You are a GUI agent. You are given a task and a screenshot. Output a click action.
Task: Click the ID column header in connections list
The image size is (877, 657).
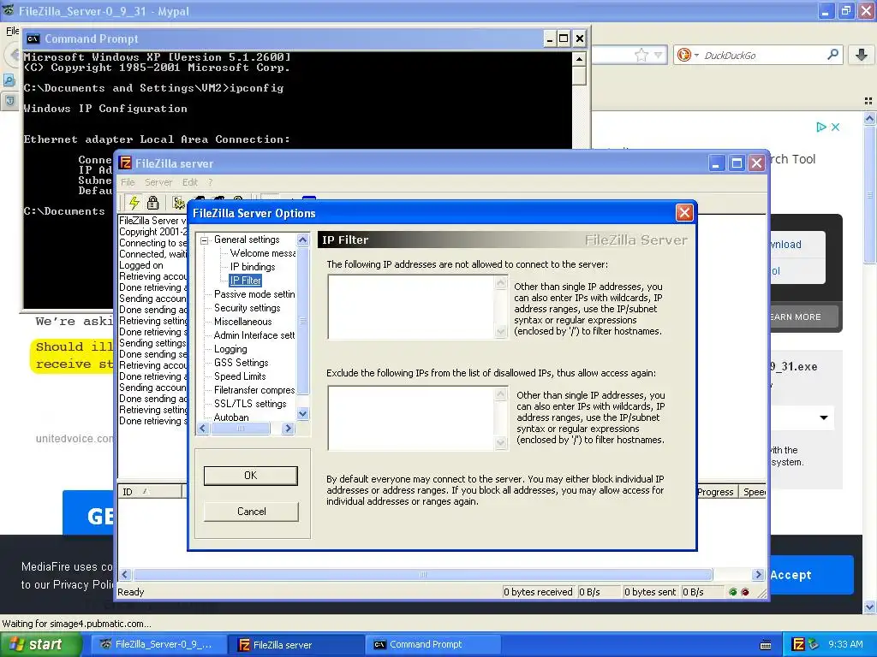tap(150, 492)
